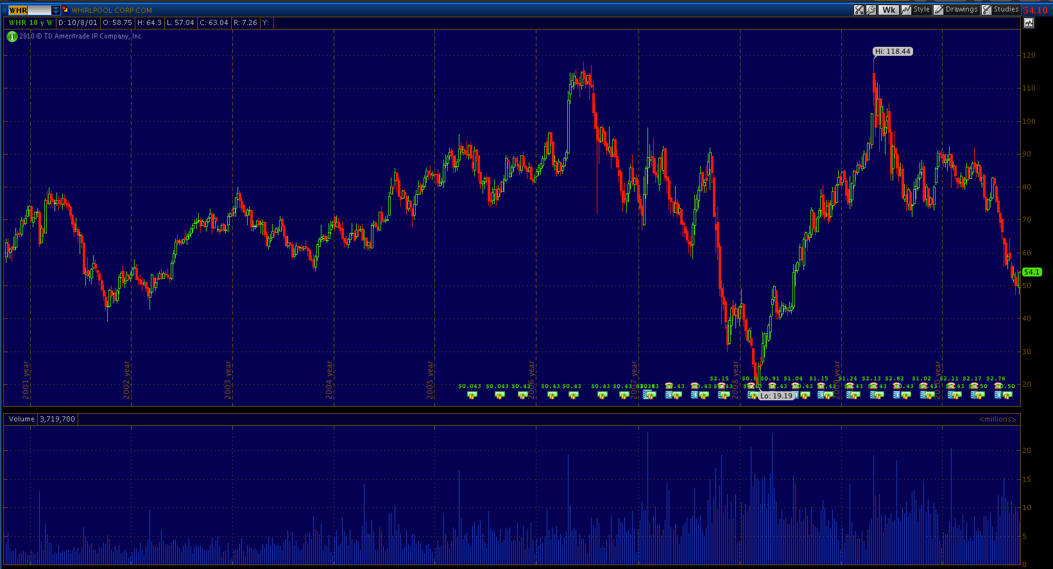Viewport: 1053px width, 569px height.
Task: Click the dividend money icon below $2.82
Action: pyautogui.click(x=905, y=395)
